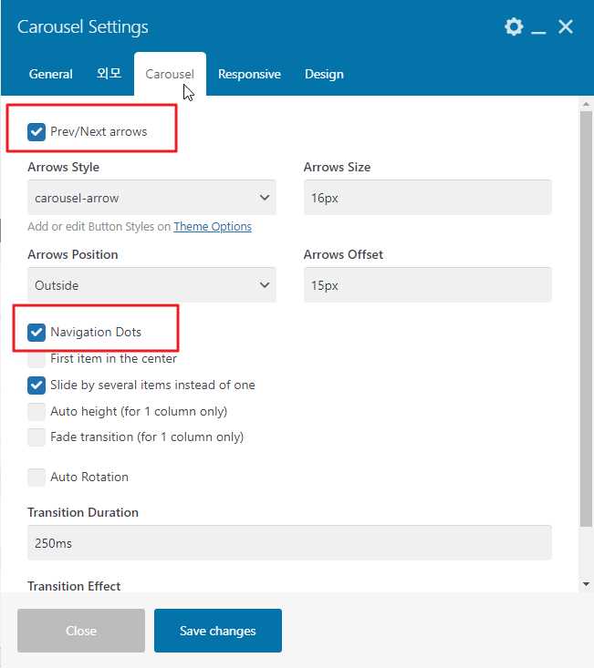Select the Carousel tab
The width and height of the screenshot is (594, 668).
click(170, 74)
